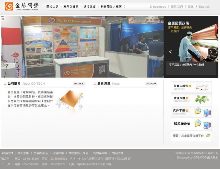The image size is (220, 169).
Task: Click the orange Co-Tech logo icon
Action: [x=9, y=6]
